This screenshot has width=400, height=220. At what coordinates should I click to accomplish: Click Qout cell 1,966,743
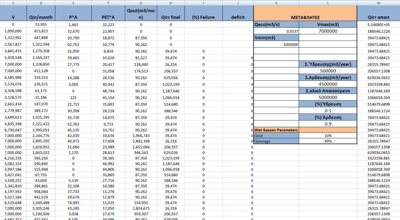pos(141,135)
